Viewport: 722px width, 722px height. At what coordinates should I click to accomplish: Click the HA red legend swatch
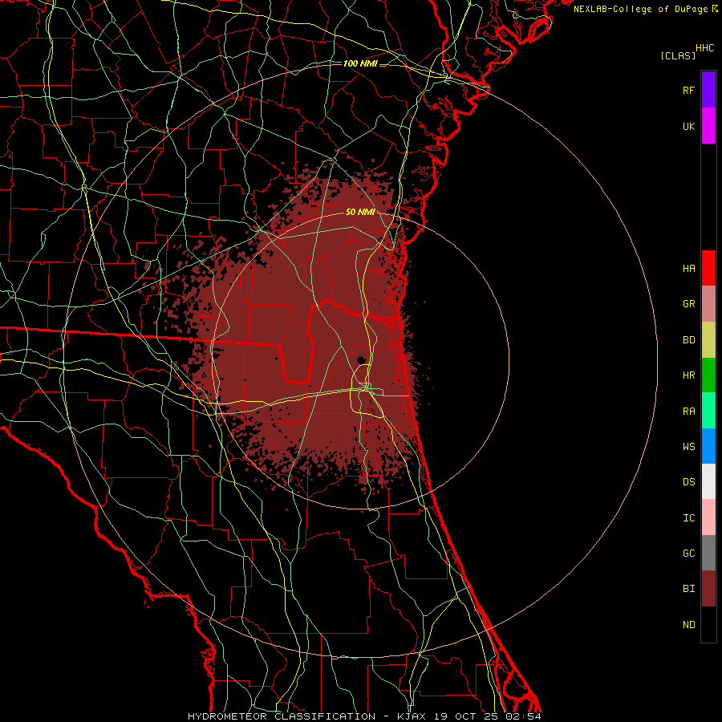[x=708, y=268]
